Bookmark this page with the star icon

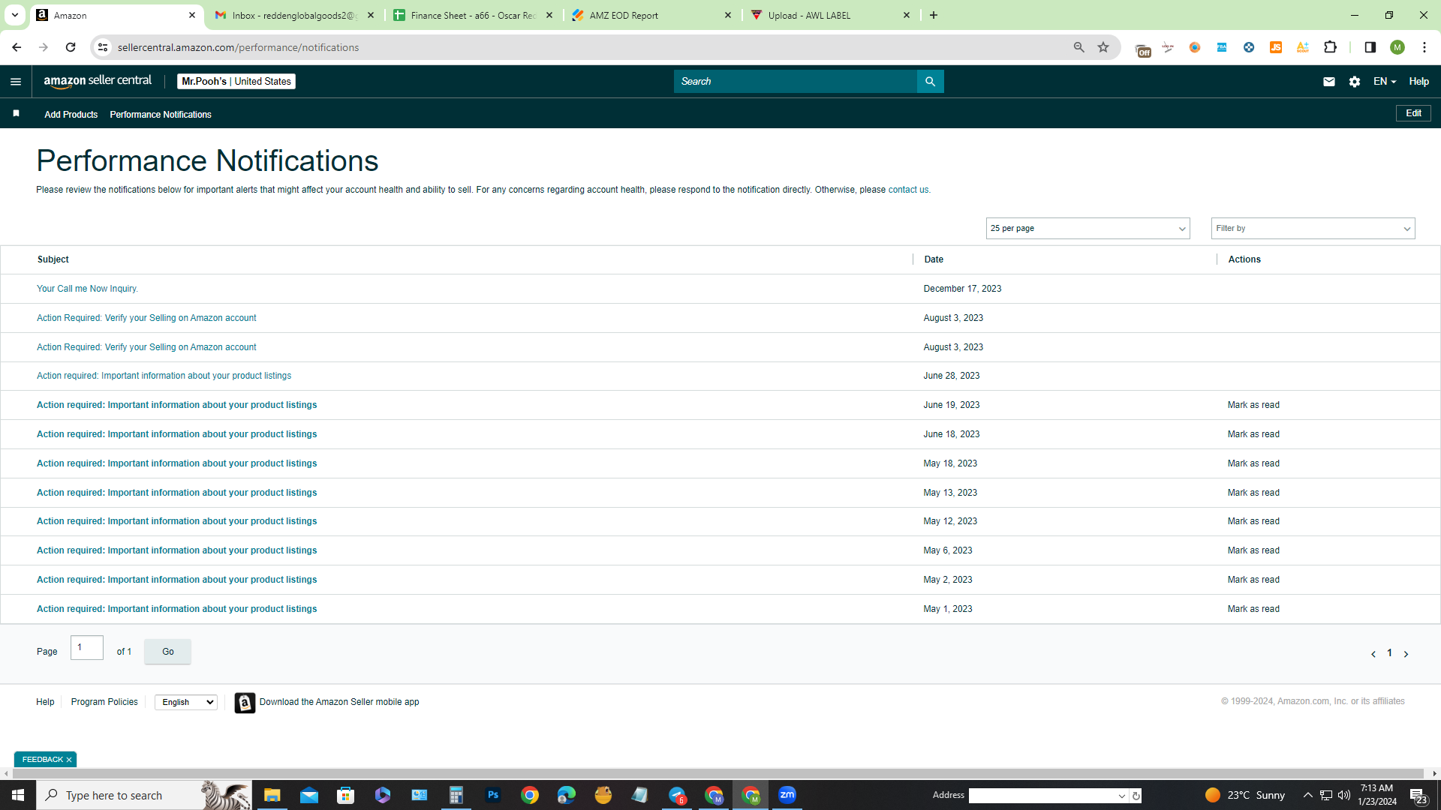[x=1103, y=47]
